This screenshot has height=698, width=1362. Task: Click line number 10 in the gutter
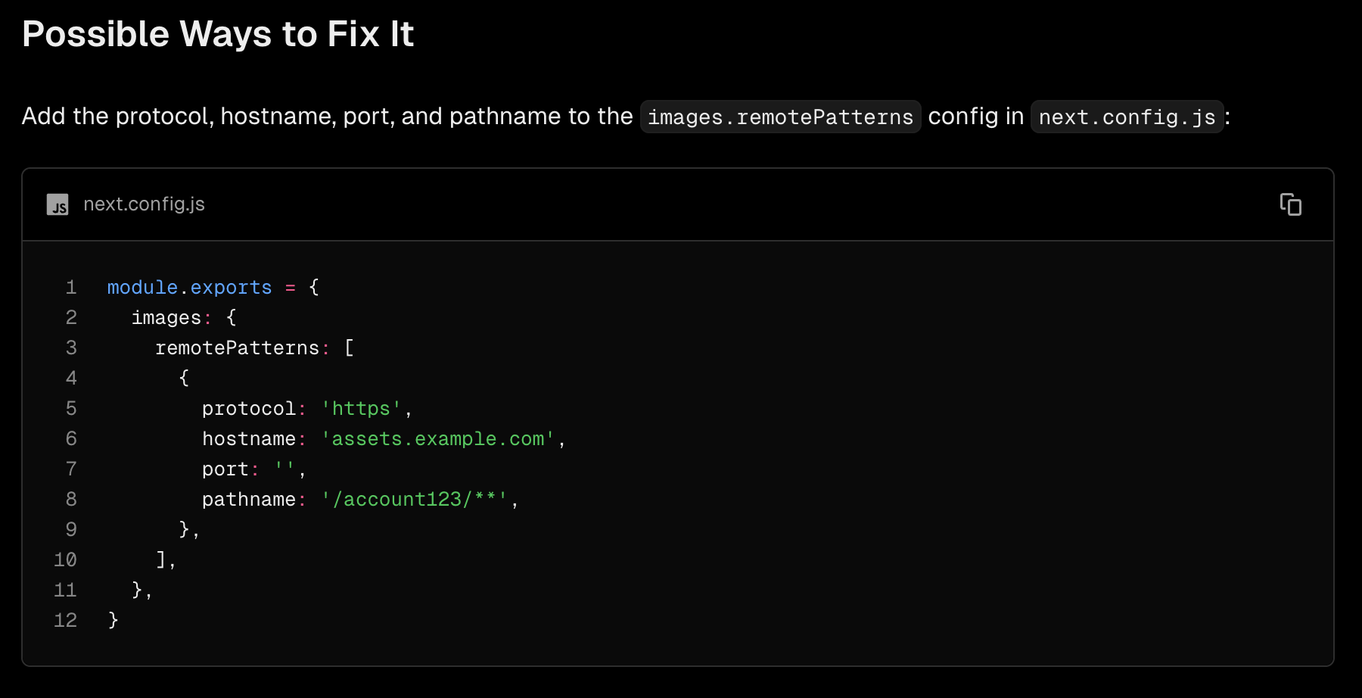(65, 560)
